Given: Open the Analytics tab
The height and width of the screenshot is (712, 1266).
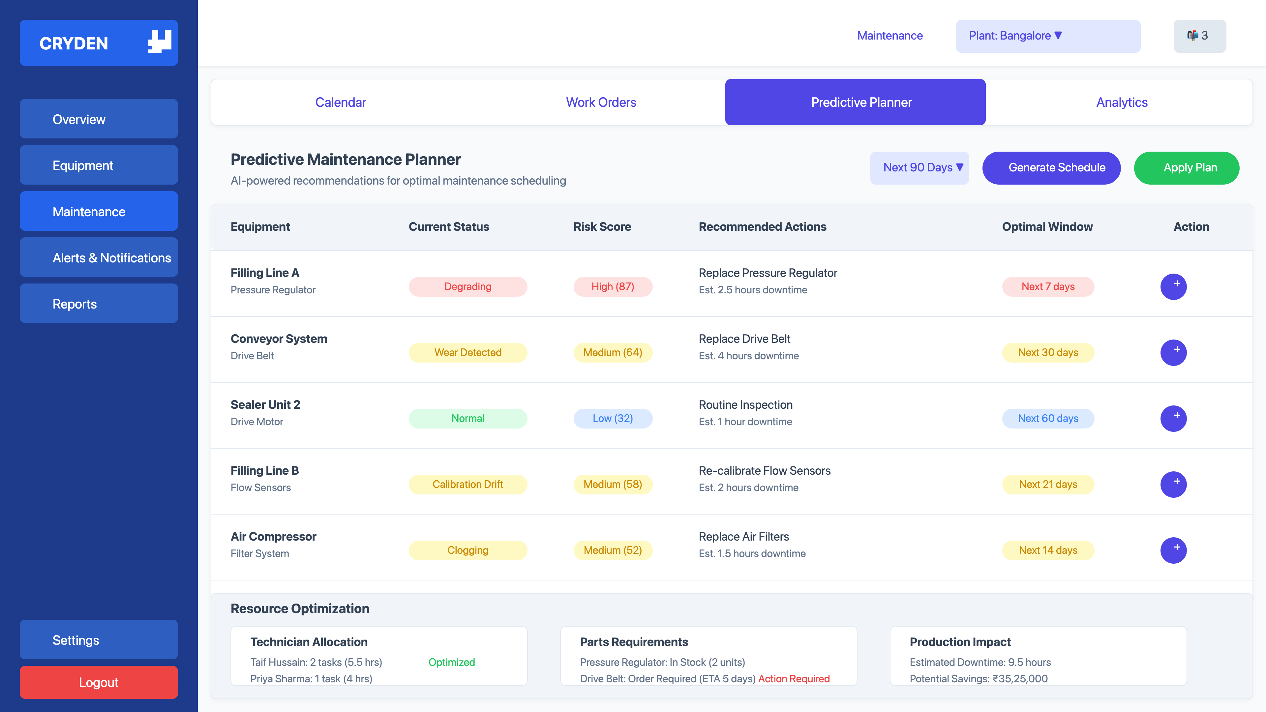Looking at the screenshot, I should tap(1122, 102).
